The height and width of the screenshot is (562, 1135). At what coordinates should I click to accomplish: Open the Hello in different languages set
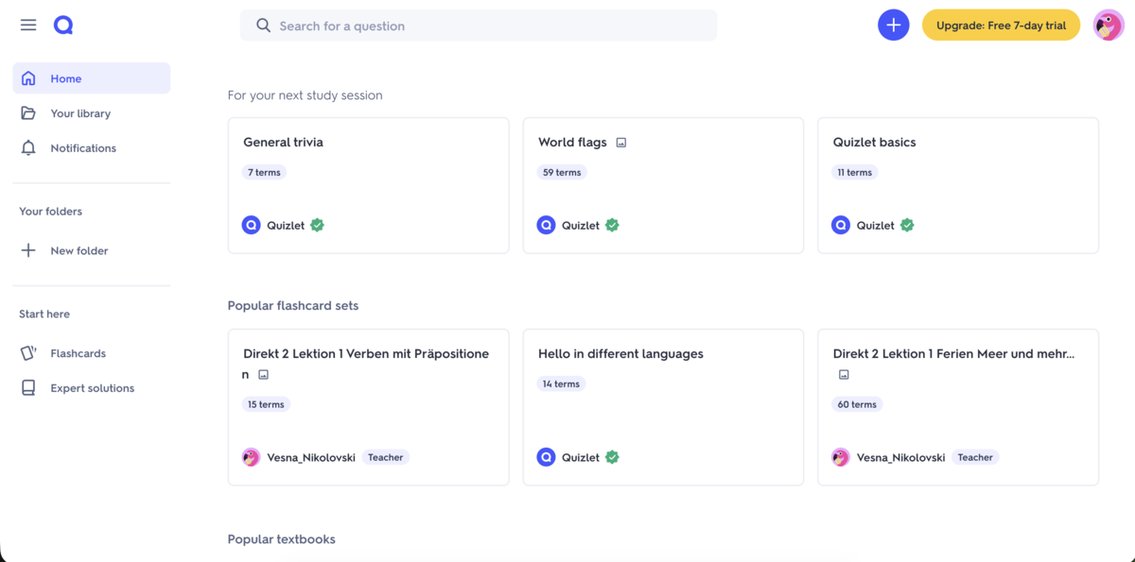click(662, 406)
